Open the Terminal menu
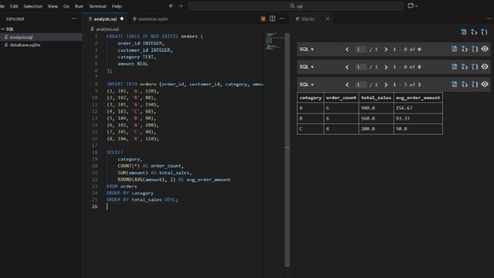 (x=97, y=6)
